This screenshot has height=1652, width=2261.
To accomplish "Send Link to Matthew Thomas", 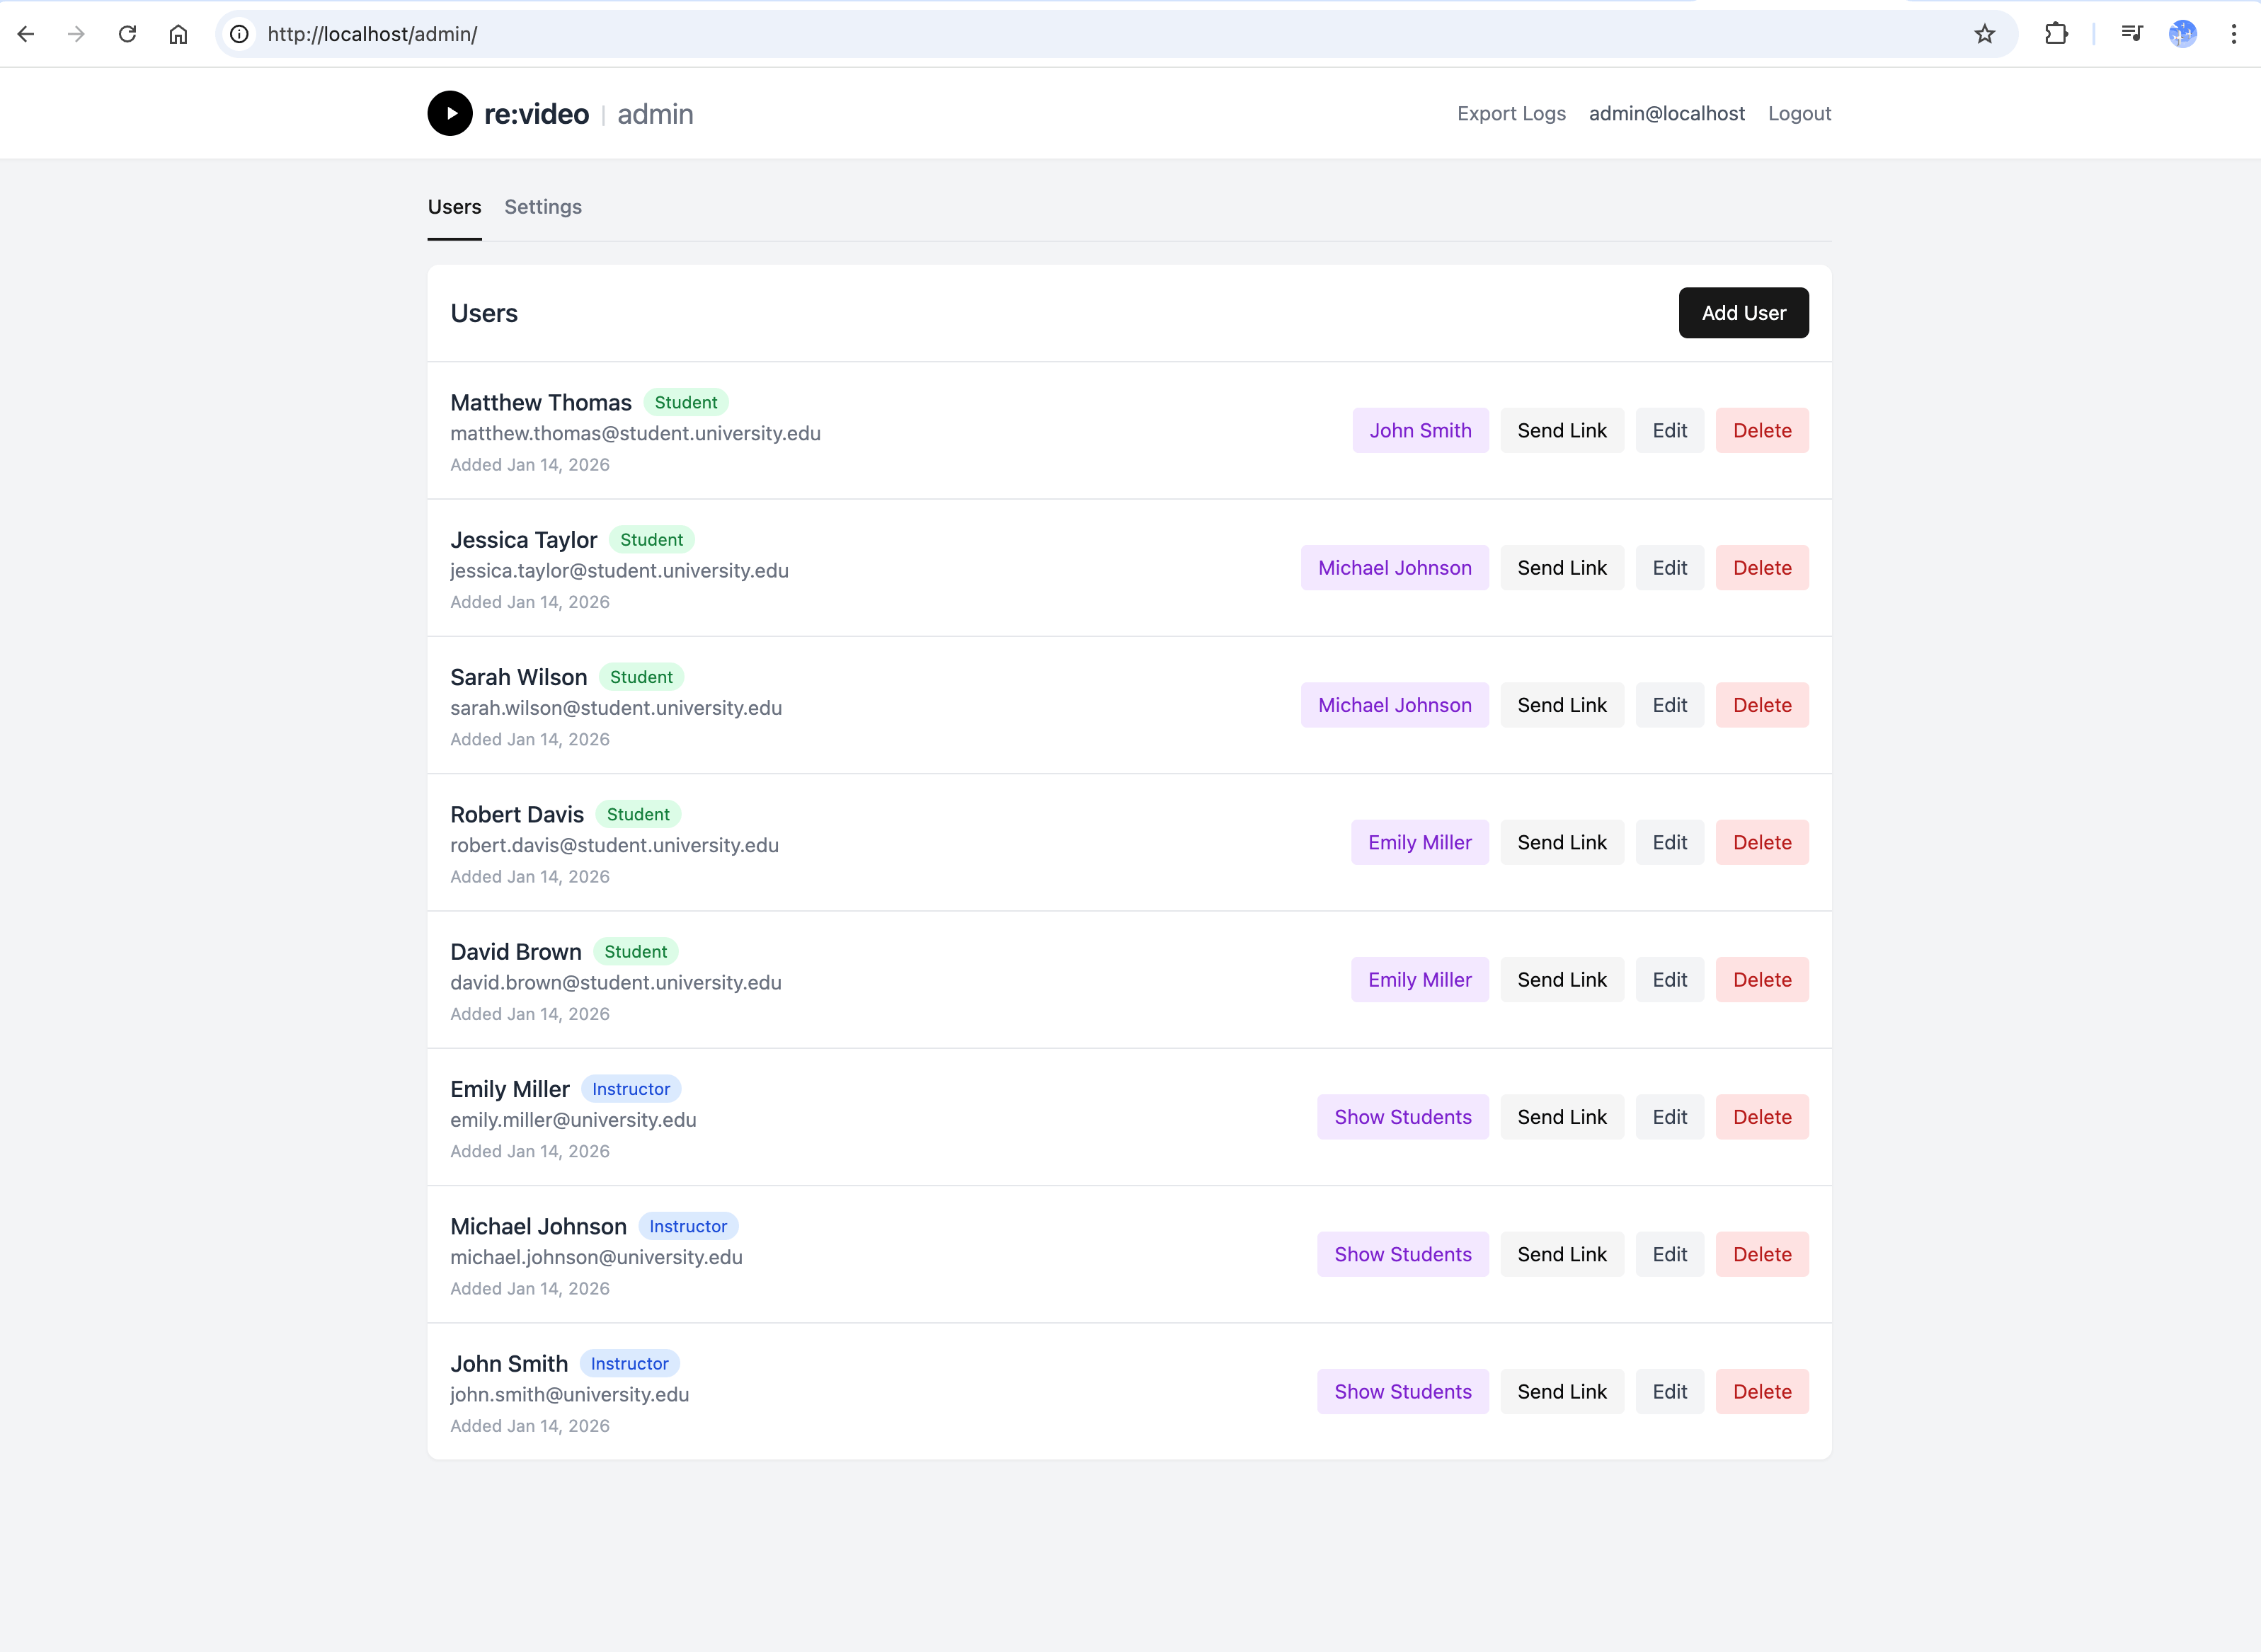I will 1562,430.
